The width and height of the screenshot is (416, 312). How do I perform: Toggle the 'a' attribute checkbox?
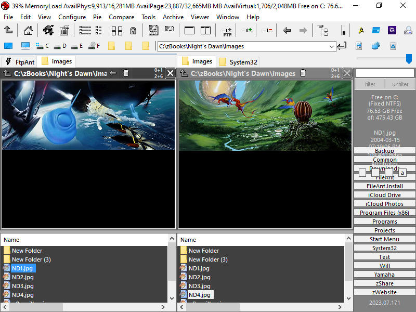402,173
